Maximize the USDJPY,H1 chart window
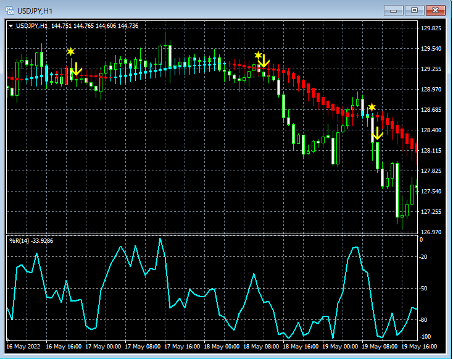The height and width of the screenshot is (359, 453). point(414,11)
